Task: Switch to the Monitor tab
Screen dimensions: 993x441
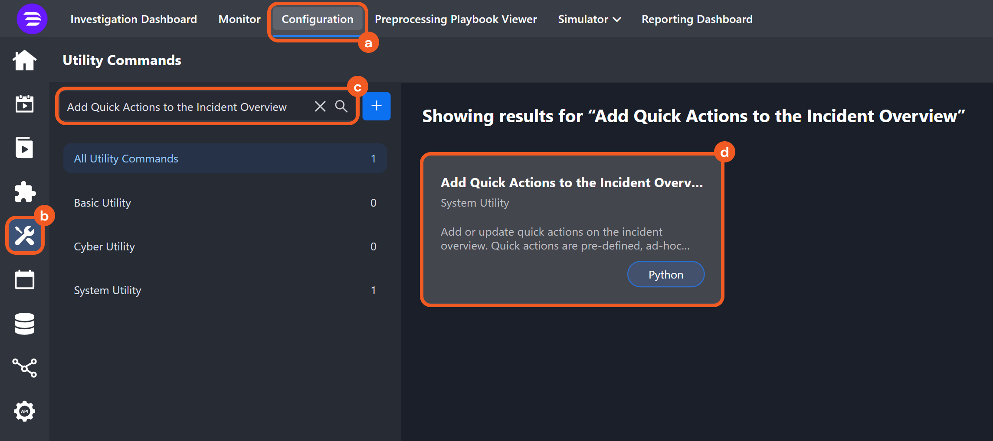Action: tap(239, 19)
